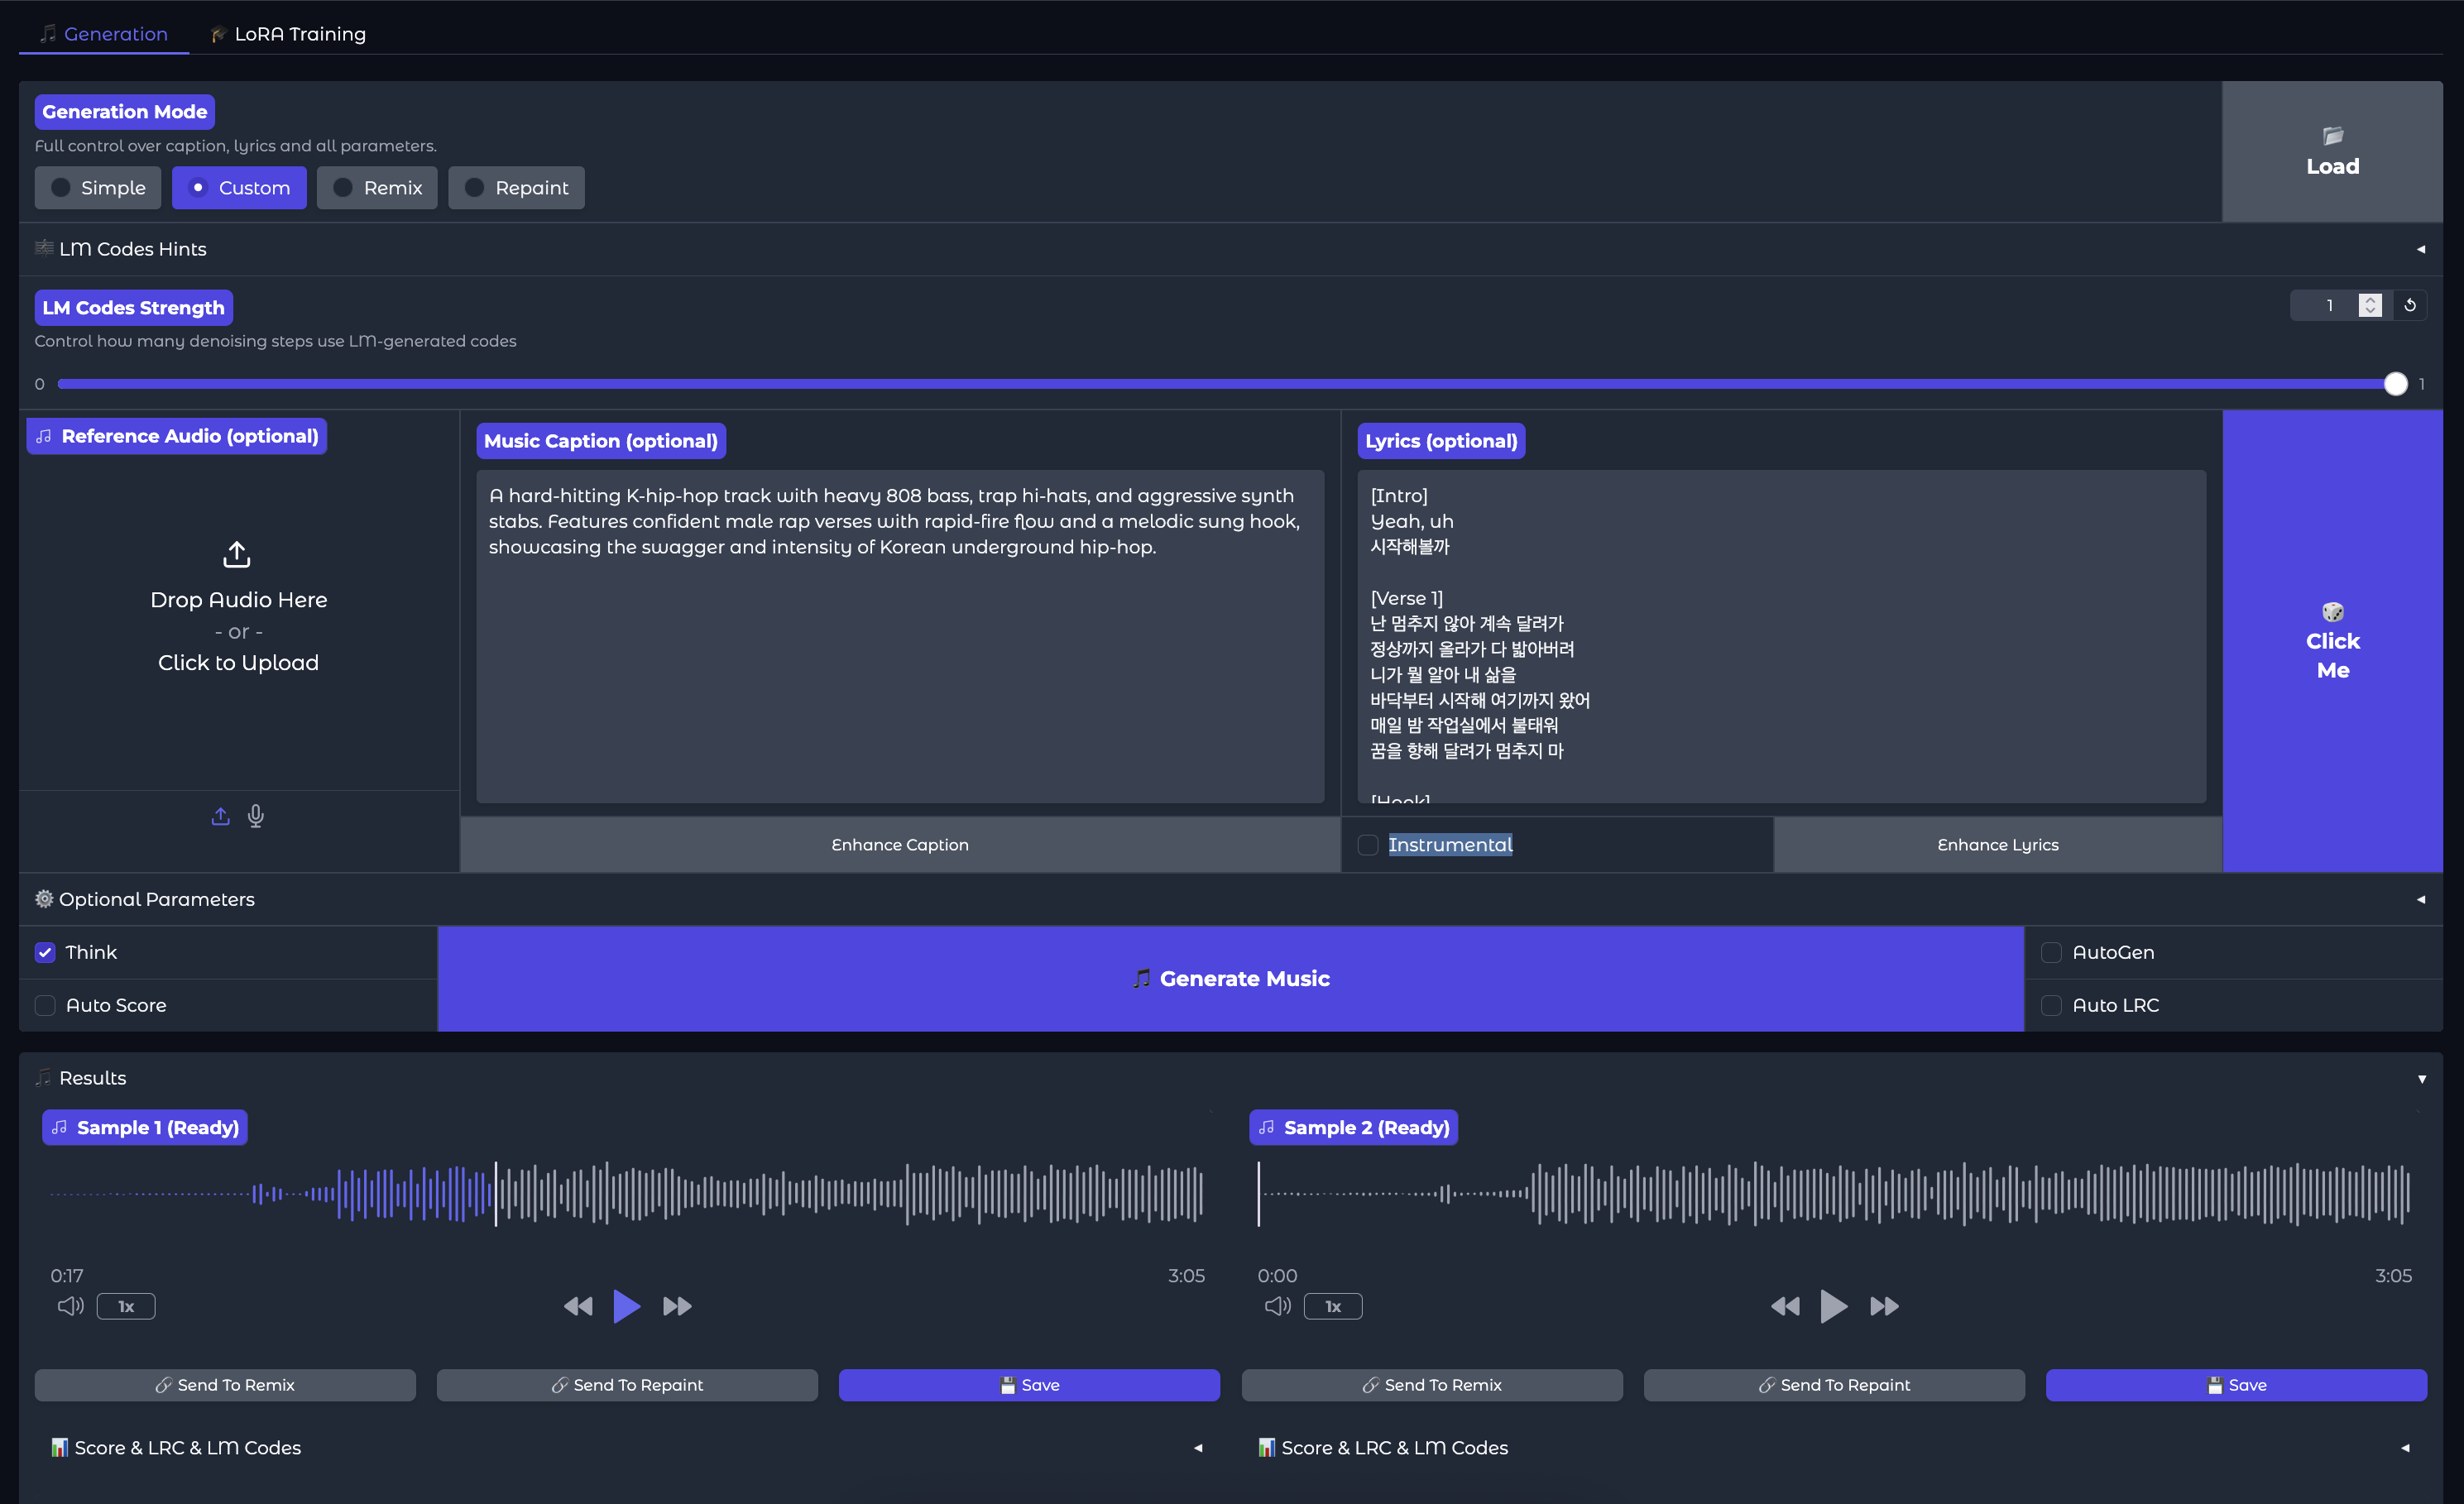The image size is (2464, 1504).
Task: Select the Remix generation mode
Action: pos(377,188)
